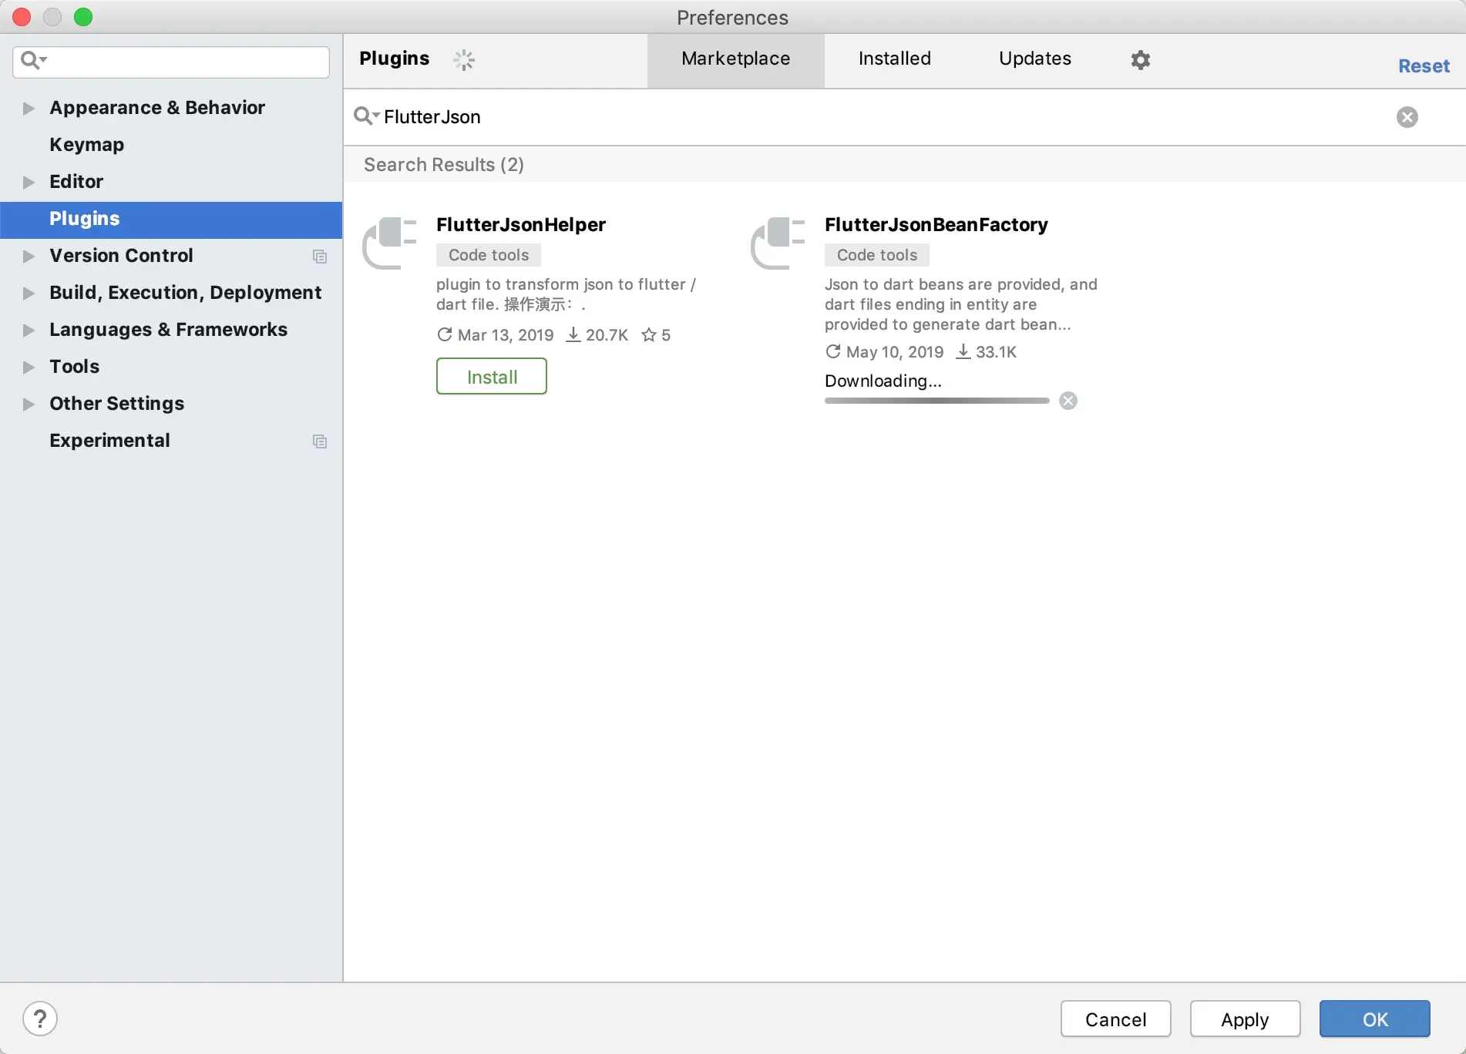This screenshot has width=1466, height=1054.
Task: Click Code tools tag under FlutterJsonBeanFactory
Action: 877,255
